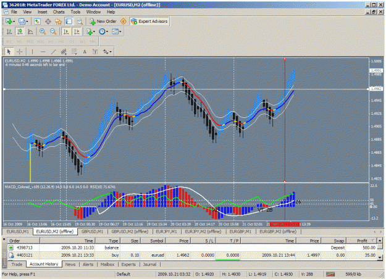Sort history by the Order column header

pyautogui.click(x=23, y=241)
